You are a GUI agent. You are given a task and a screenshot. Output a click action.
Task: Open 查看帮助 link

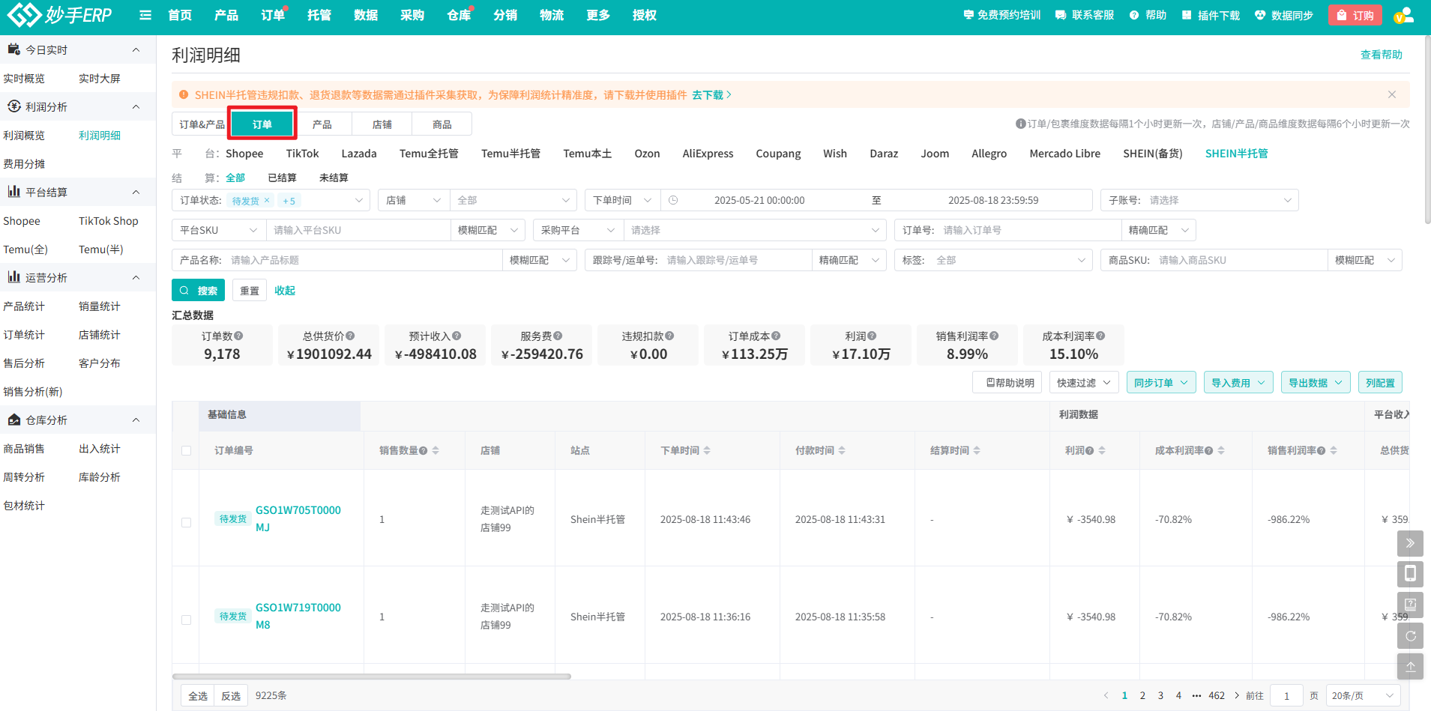click(1381, 55)
